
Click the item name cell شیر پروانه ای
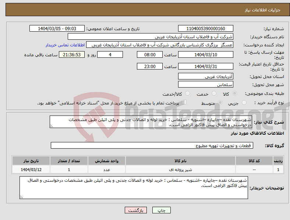pos(180,170)
